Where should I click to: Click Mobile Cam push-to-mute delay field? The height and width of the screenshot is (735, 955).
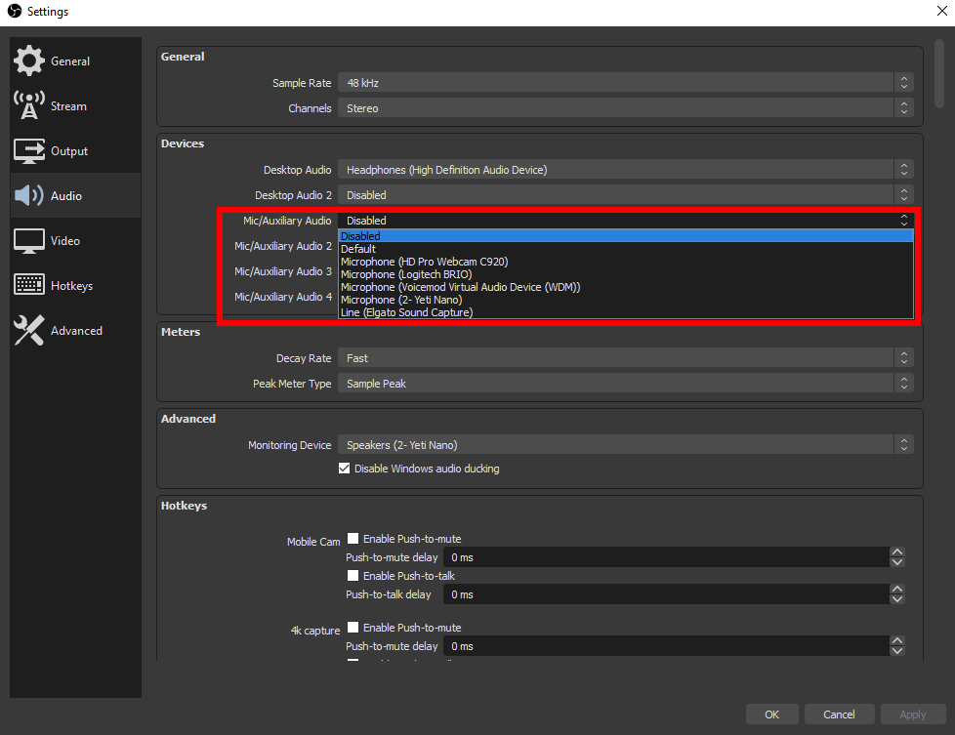point(664,557)
